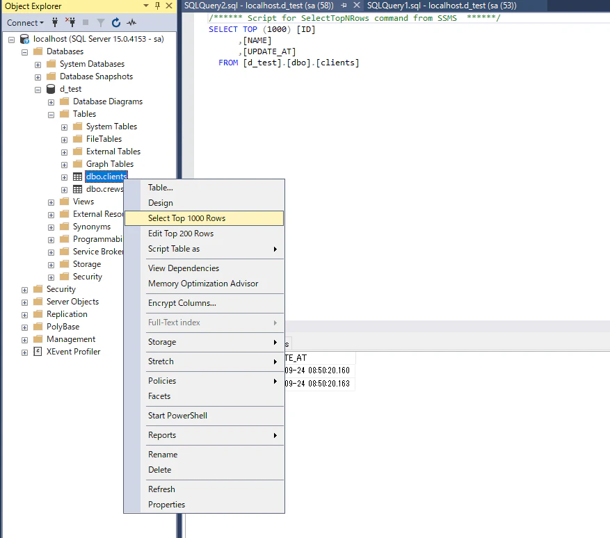Open the Activity Monitor icon

click(x=131, y=22)
